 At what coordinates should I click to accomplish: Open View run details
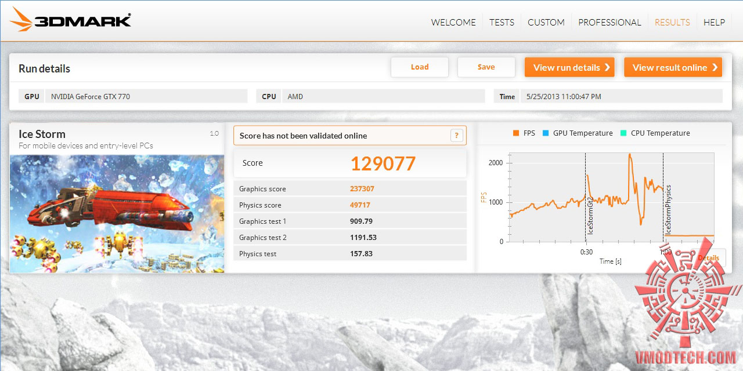point(570,67)
